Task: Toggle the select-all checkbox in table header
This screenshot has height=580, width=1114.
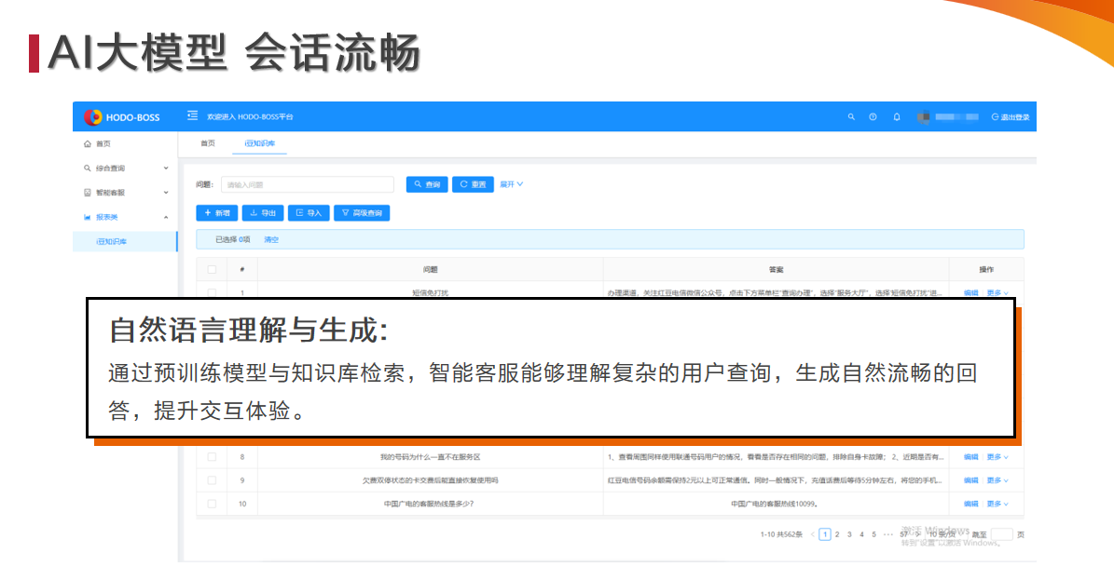Action: (x=212, y=270)
